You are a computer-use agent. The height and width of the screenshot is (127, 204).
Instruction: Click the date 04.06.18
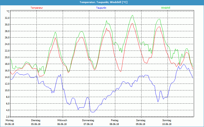tap(9, 124)
